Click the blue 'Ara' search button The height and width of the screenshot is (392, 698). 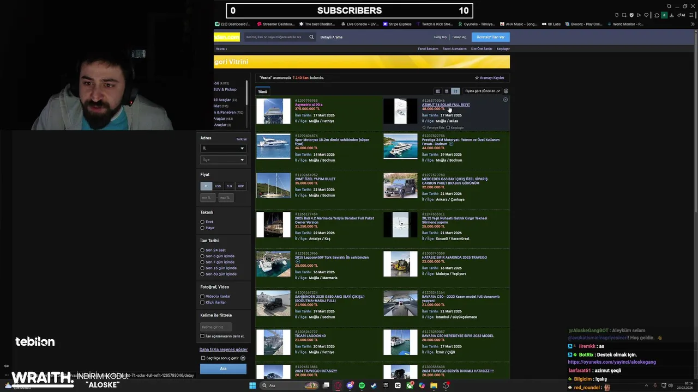(223, 369)
